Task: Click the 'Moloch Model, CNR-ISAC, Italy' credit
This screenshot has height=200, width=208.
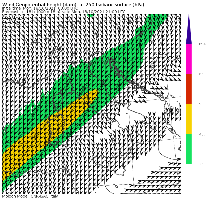Action: [x=30, y=196]
